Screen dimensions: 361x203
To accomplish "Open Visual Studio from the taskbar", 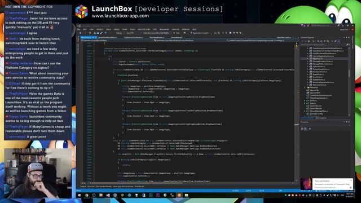I will click(x=108, y=195).
